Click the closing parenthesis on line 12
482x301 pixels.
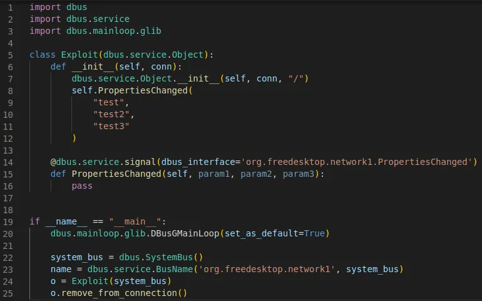coord(74,138)
